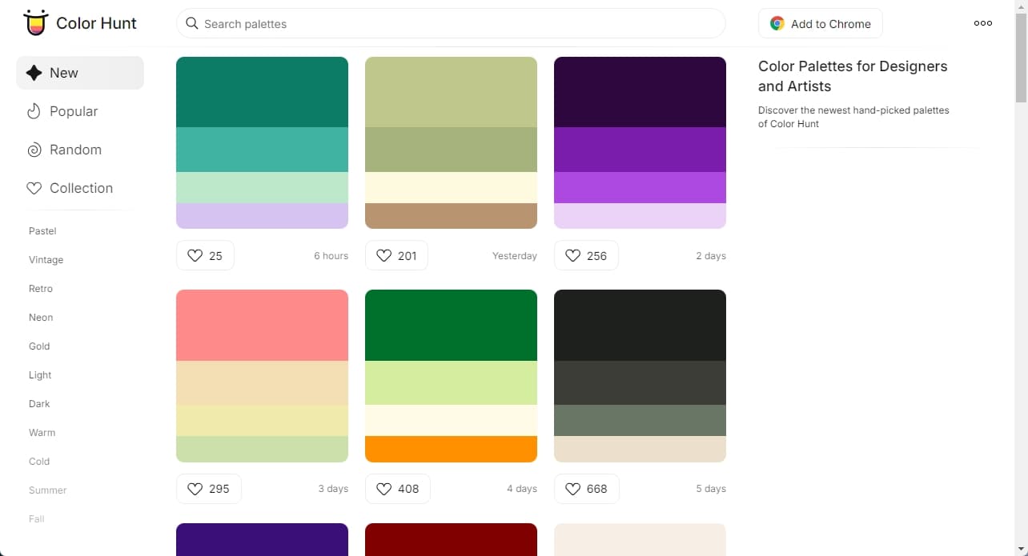Open your Collection page
Viewport: 1028px width, 556px height.
point(80,188)
